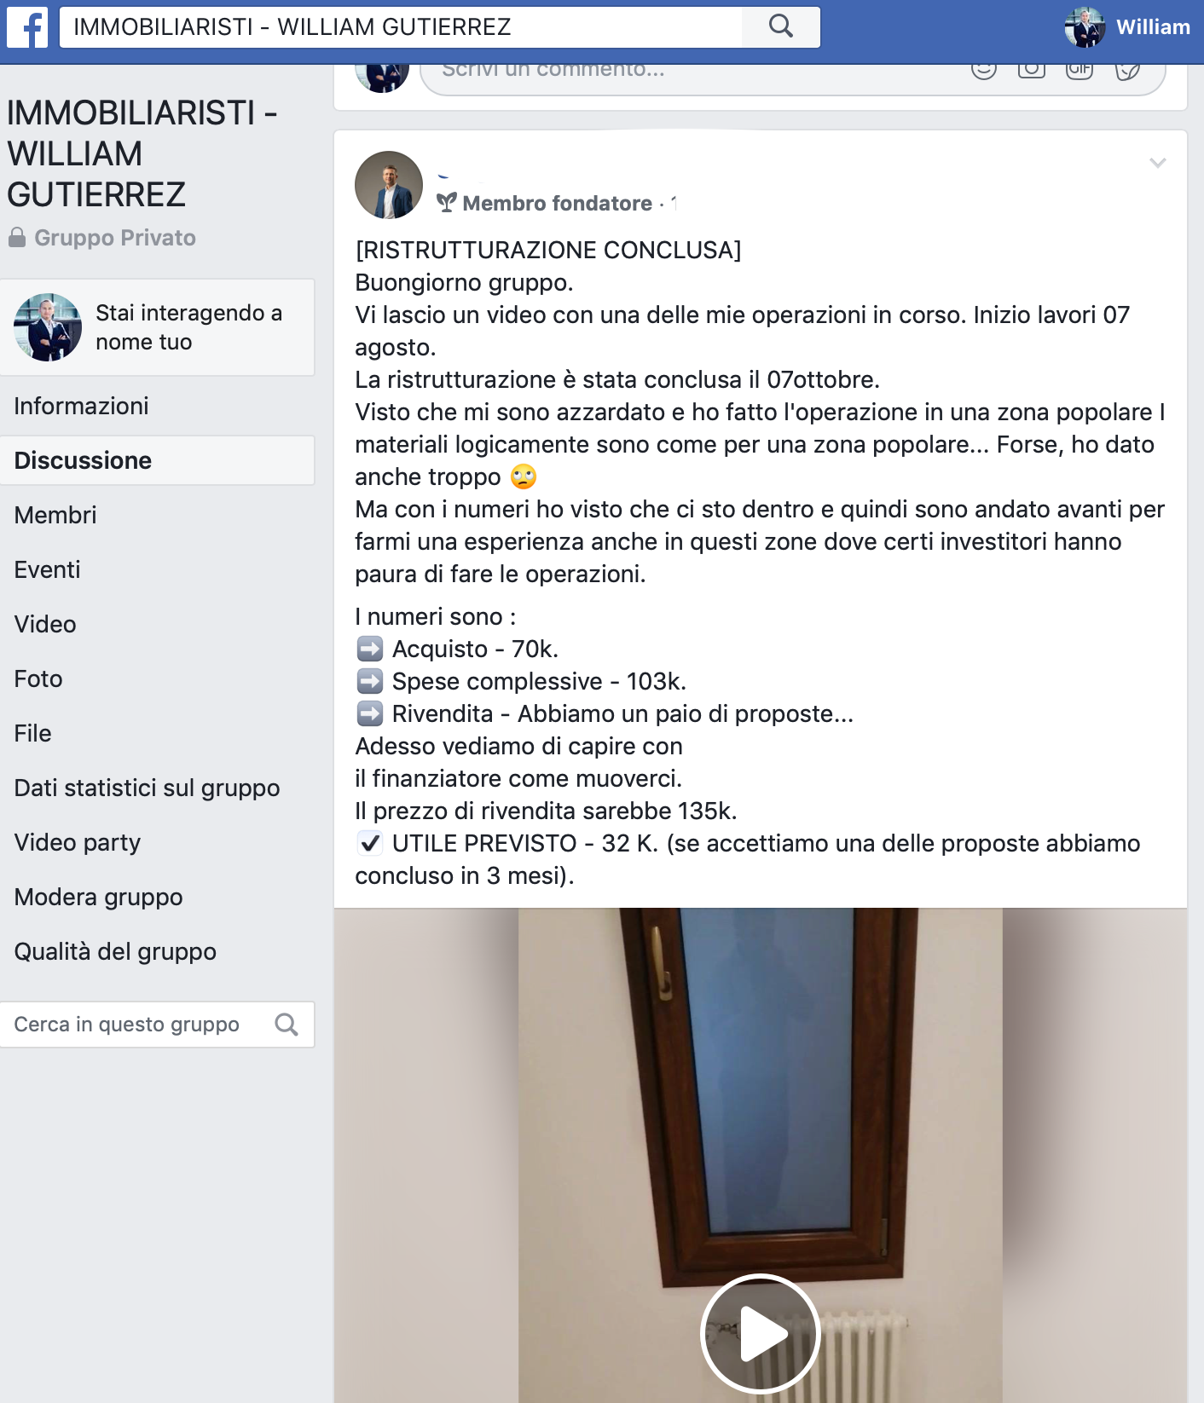The height and width of the screenshot is (1403, 1204).
Task: Click the magnifier search button in top bar
Action: click(x=781, y=26)
